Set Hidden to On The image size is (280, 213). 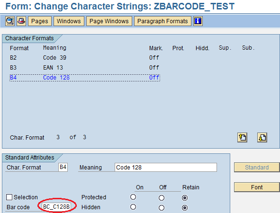coord(133,207)
